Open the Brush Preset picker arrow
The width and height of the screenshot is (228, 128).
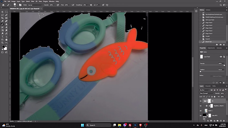pyautogui.click(x=17, y=5)
